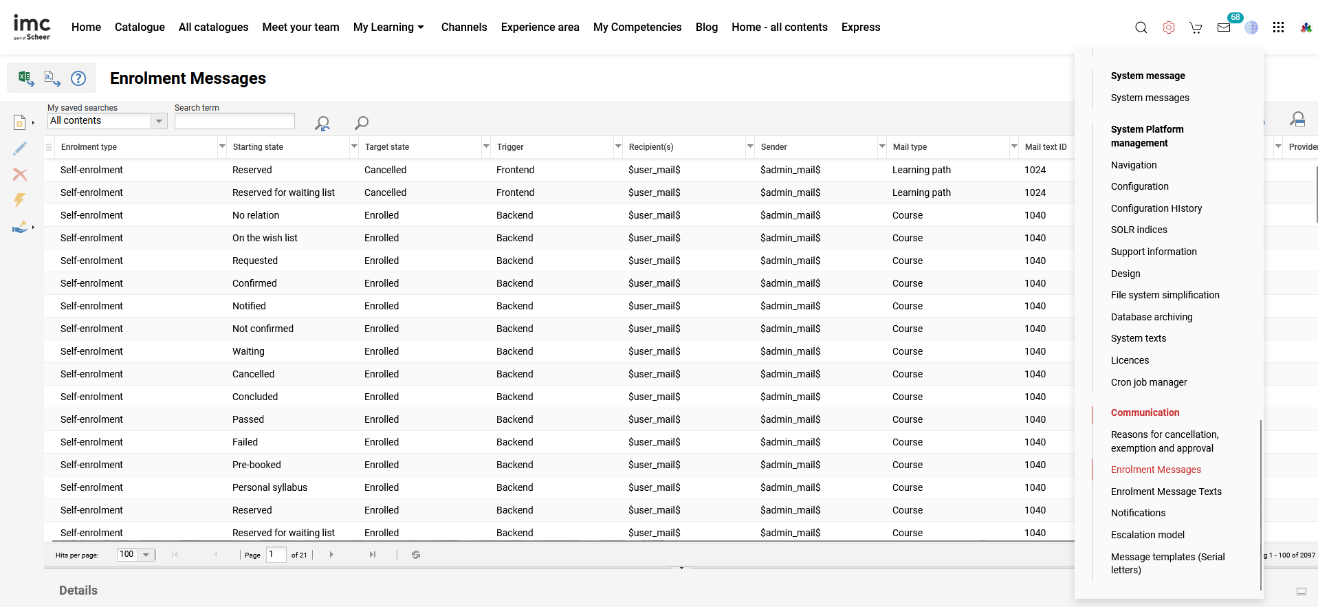The image size is (1318, 607).
Task: Expand the Hits per page dropdown
Action: [x=146, y=555]
